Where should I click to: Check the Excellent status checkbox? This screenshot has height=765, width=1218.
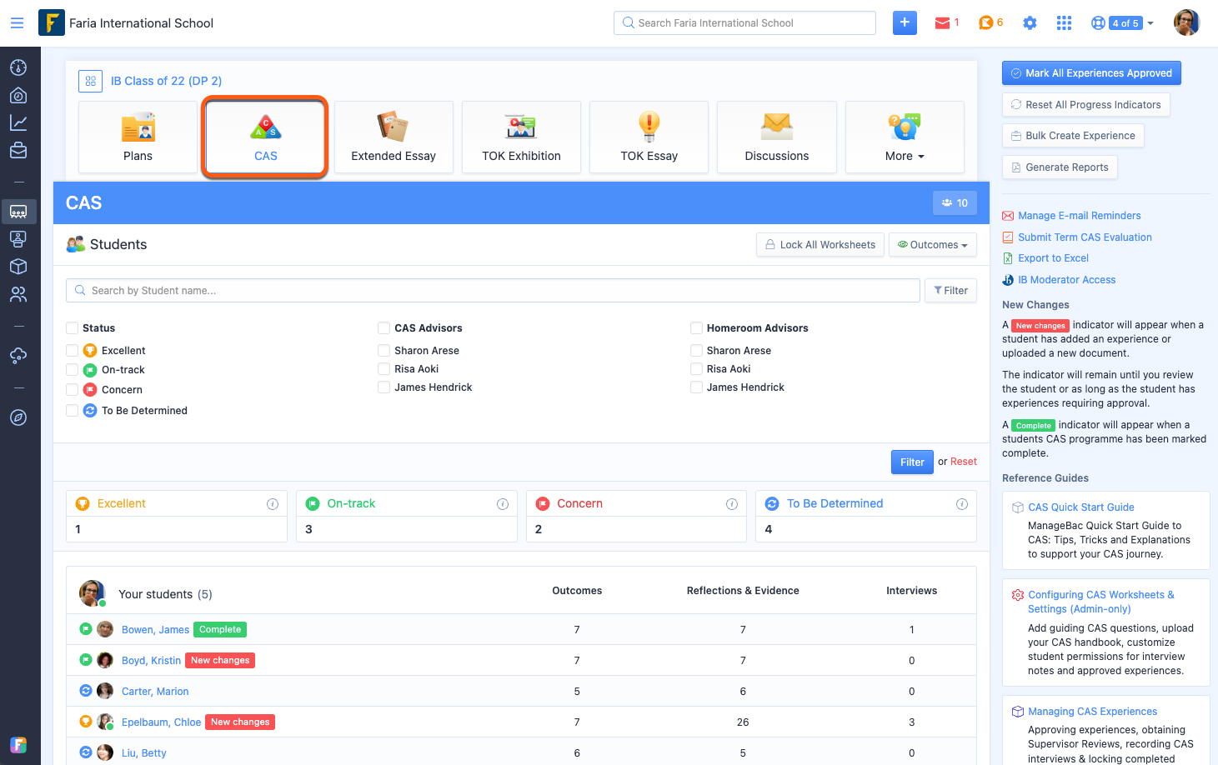(73, 351)
